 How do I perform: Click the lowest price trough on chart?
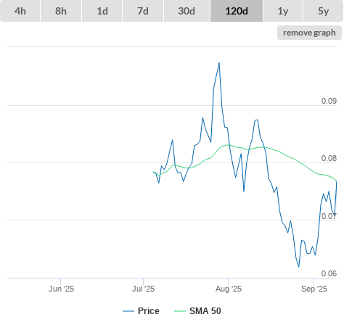click(299, 267)
